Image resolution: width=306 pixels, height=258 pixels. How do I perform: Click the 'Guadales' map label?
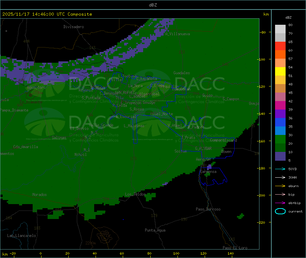click(x=182, y=73)
